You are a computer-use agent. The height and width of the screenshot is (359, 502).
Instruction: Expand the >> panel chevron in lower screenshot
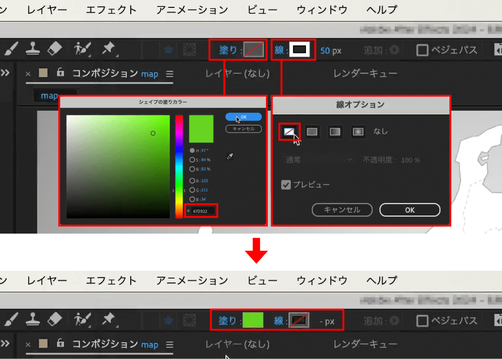tap(5, 343)
